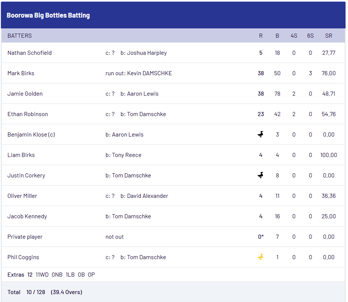Screen dimensions: 348x302
Task: Click the Boorowa Big Bottles Batting header
Action: (x=48, y=15)
